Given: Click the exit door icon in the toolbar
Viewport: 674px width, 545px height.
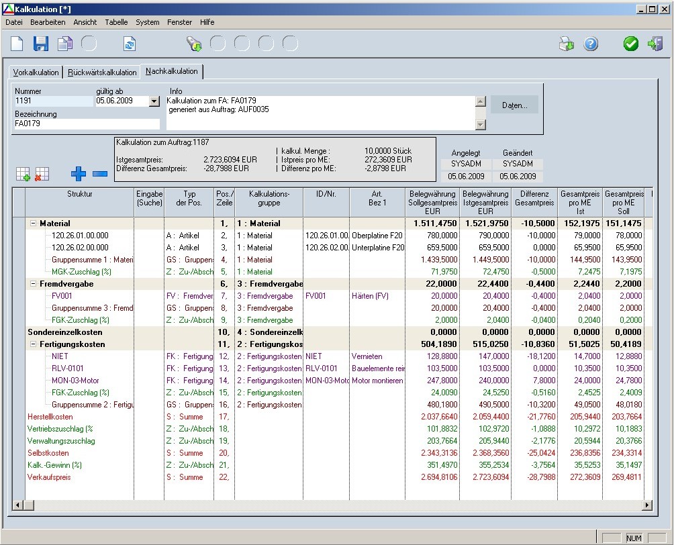Looking at the screenshot, I should (x=655, y=44).
